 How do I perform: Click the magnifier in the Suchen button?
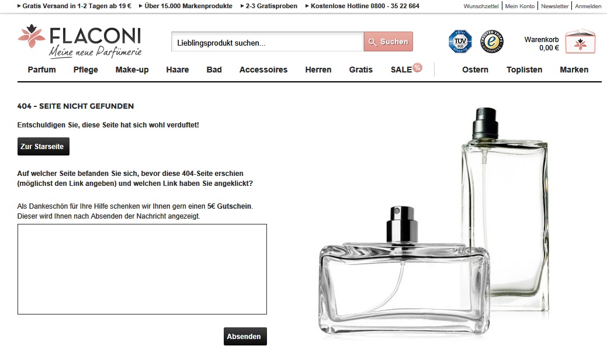point(372,42)
